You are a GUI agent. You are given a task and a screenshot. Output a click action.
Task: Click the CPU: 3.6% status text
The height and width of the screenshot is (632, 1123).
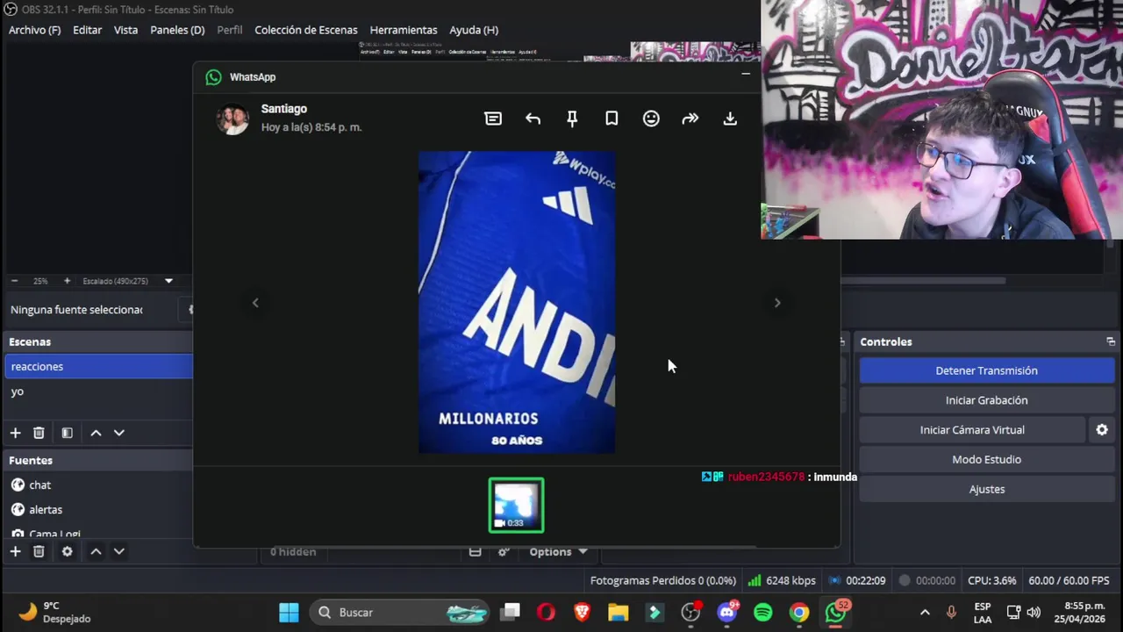[992, 580]
